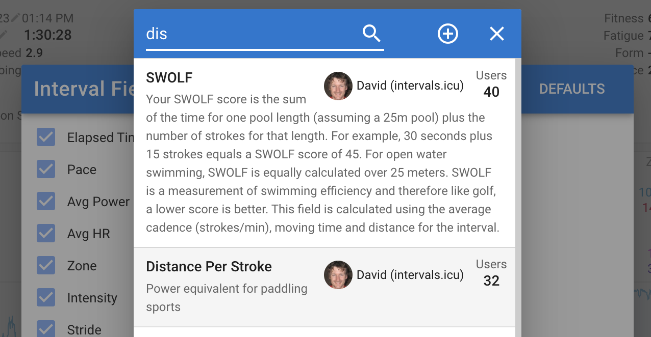Viewport: 651px width, 337px height.
Task: Open David (intervals.icu) link on SWOLF
Action: 410,86
